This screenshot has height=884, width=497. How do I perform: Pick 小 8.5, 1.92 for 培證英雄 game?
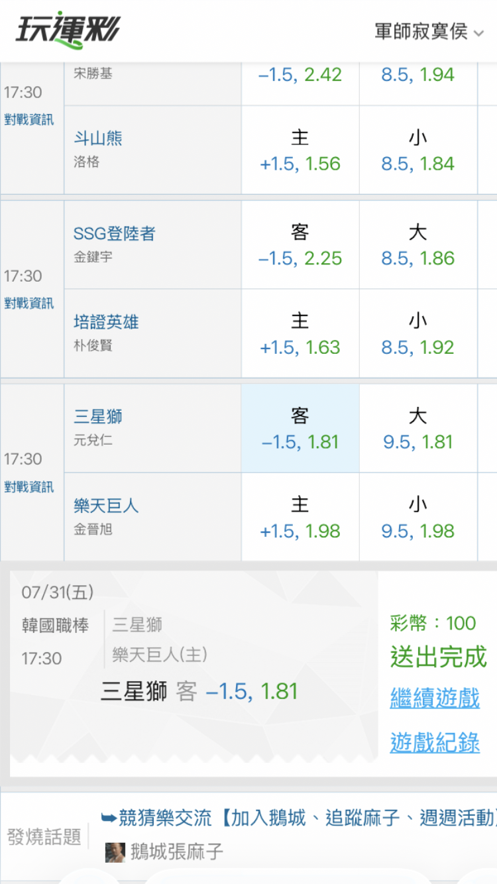pos(418,334)
